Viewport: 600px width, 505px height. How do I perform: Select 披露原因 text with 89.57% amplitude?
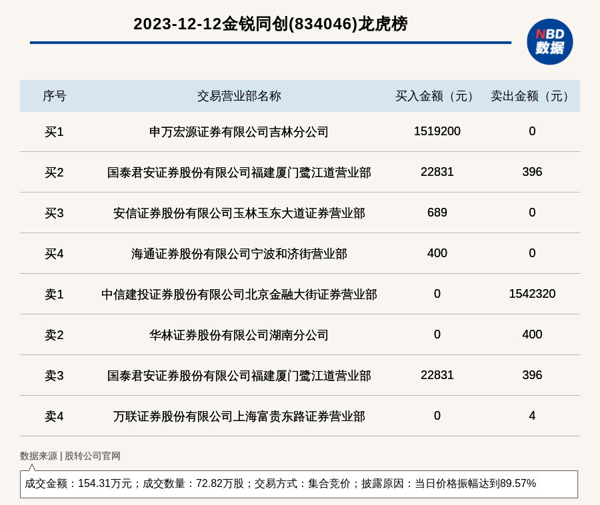[449, 484]
